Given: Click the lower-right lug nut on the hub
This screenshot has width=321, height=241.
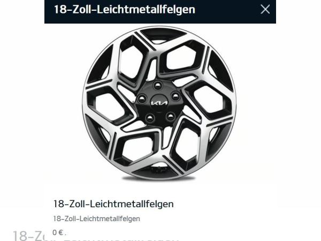Looking at the screenshot, I should 171,116.
